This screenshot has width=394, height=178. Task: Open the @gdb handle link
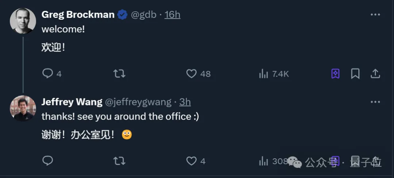coord(143,15)
